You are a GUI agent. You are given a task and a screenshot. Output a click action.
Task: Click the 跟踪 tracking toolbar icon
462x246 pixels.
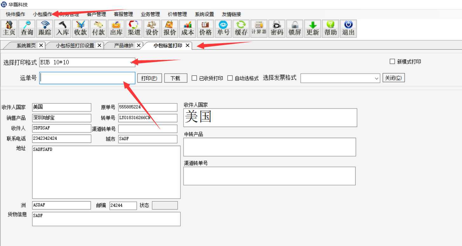click(45, 29)
